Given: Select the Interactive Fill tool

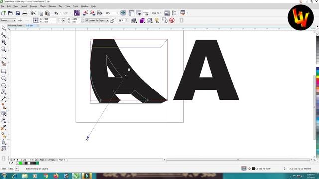Looking at the screenshot, I should click(3, 135).
